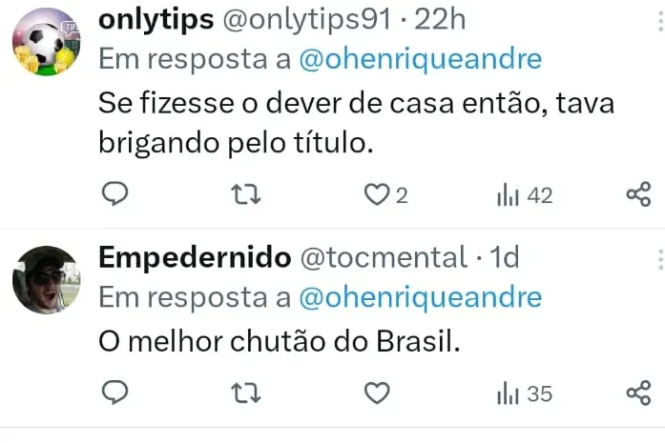This screenshot has width=665, height=443.
Task: Reply to the onlytips tweet
Action: click(x=114, y=195)
